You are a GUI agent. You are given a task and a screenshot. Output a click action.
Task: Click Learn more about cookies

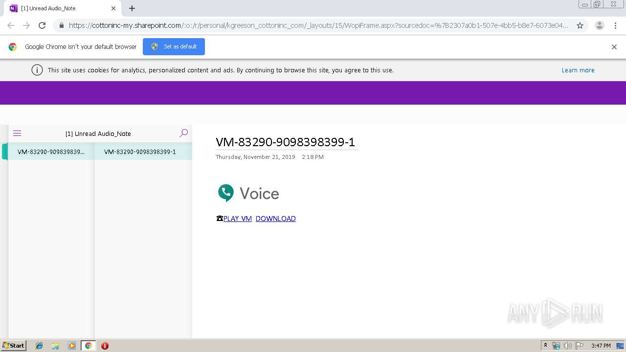(578, 70)
